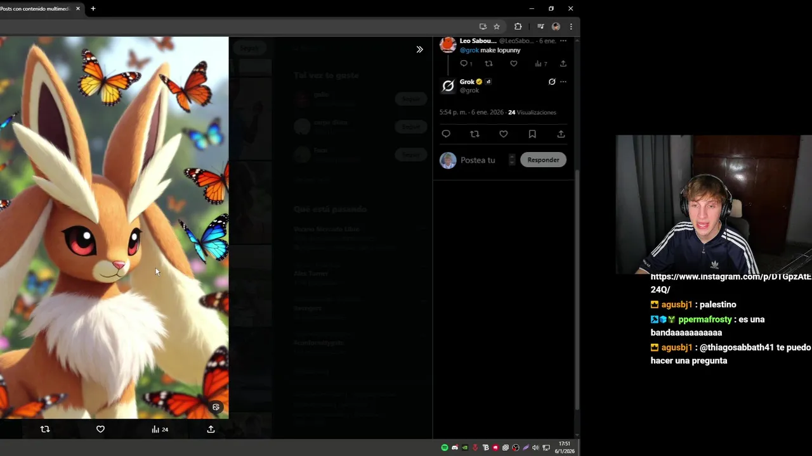Click the Responder button
Image resolution: width=812 pixels, height=456 pixels.
[x=543, y=160]
